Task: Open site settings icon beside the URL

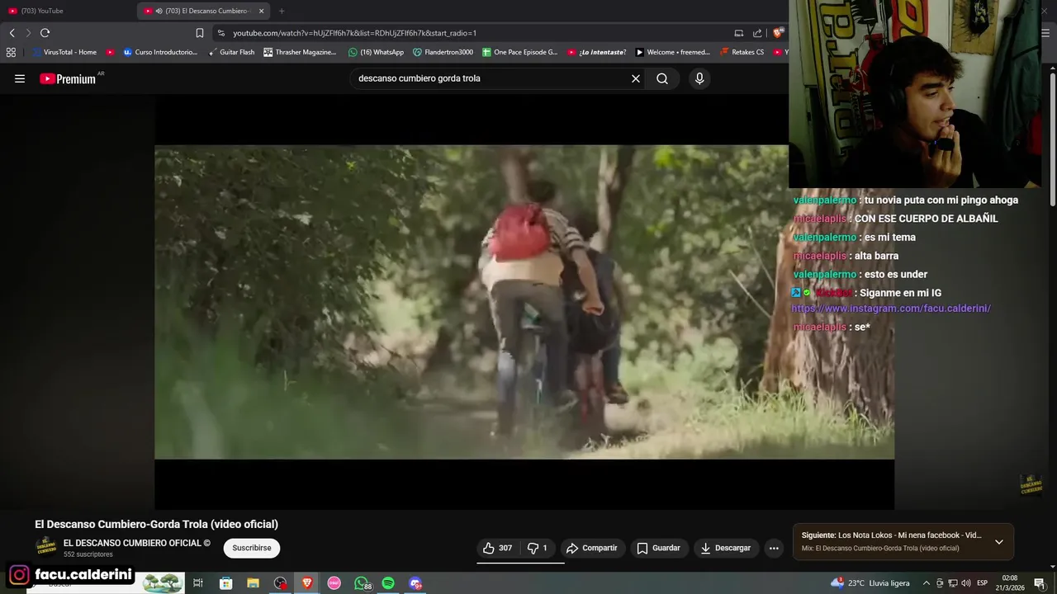Action: click(220, 33)
